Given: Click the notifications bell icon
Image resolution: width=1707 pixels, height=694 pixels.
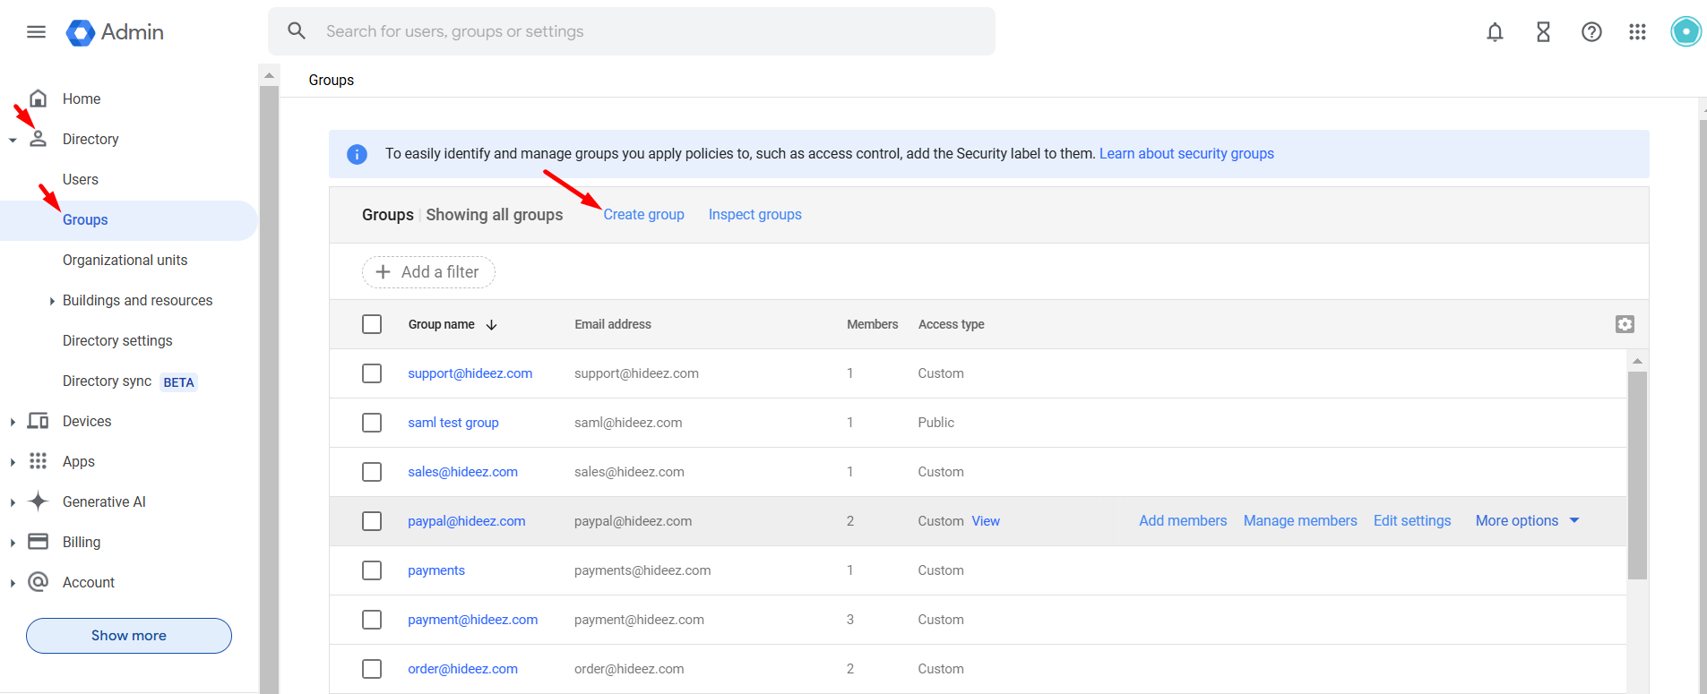Looking at the screenshot, I should click(1495, 32).
